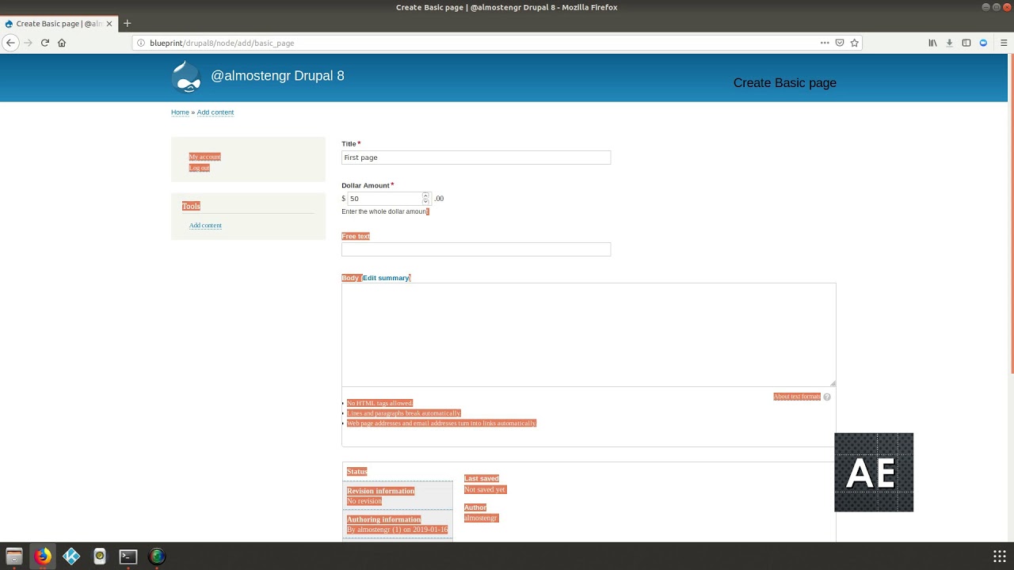1014x570 pixels.
Task: Open the colorful lens app in dock
Action: coord(157,557)
